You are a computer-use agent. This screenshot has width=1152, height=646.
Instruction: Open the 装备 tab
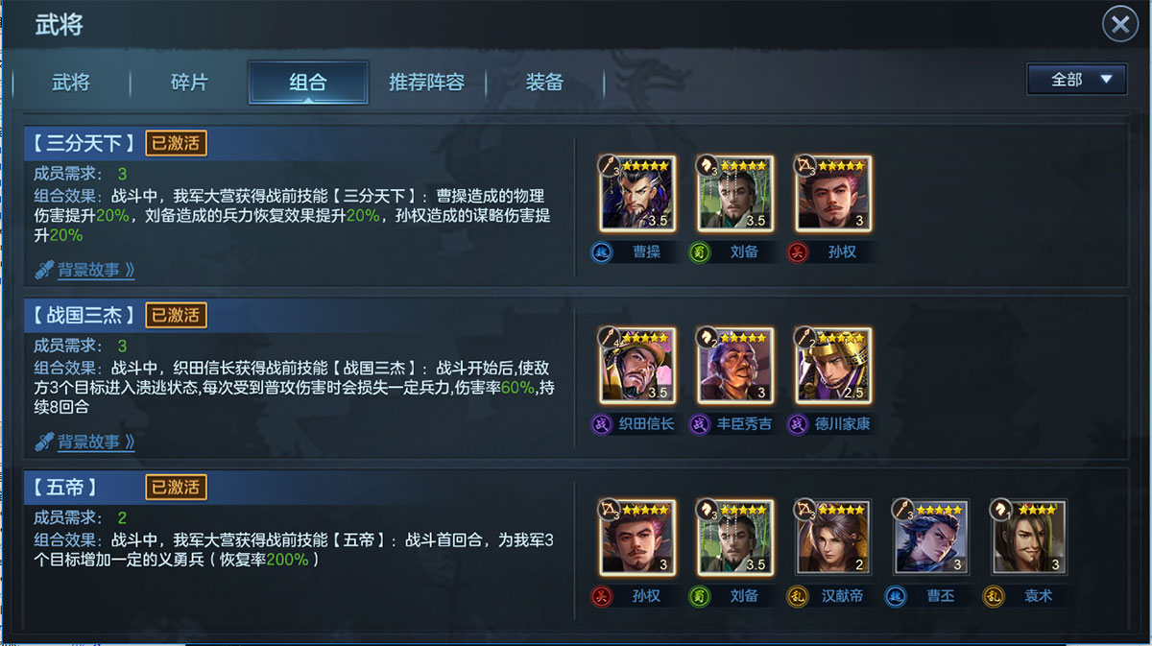[544, 82]
